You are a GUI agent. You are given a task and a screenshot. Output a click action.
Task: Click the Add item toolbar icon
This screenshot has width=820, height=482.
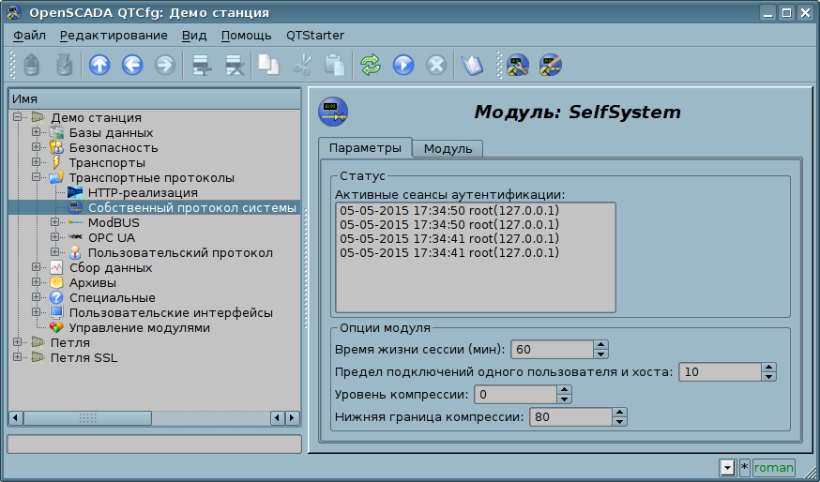point(202,66)
